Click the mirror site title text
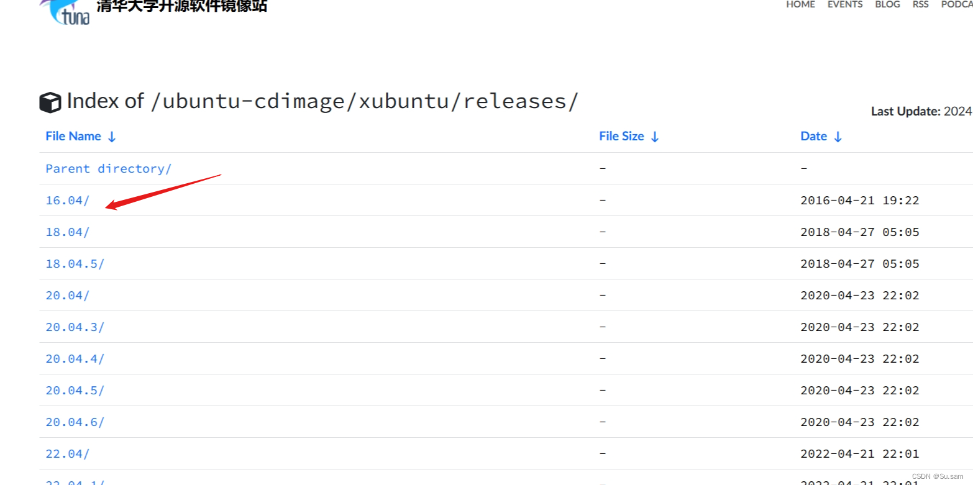The height and width of the screenshot is (485, 973). coord(182,6)
